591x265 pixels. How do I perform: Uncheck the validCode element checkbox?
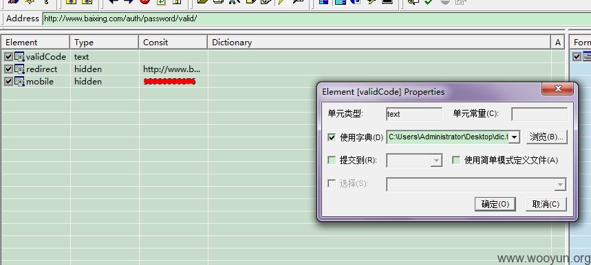click(9, 57)
